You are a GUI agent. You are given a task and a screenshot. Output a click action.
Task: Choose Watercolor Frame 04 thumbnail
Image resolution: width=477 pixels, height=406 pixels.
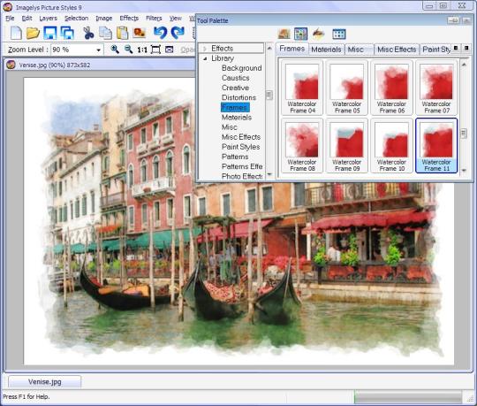point(302,88)
